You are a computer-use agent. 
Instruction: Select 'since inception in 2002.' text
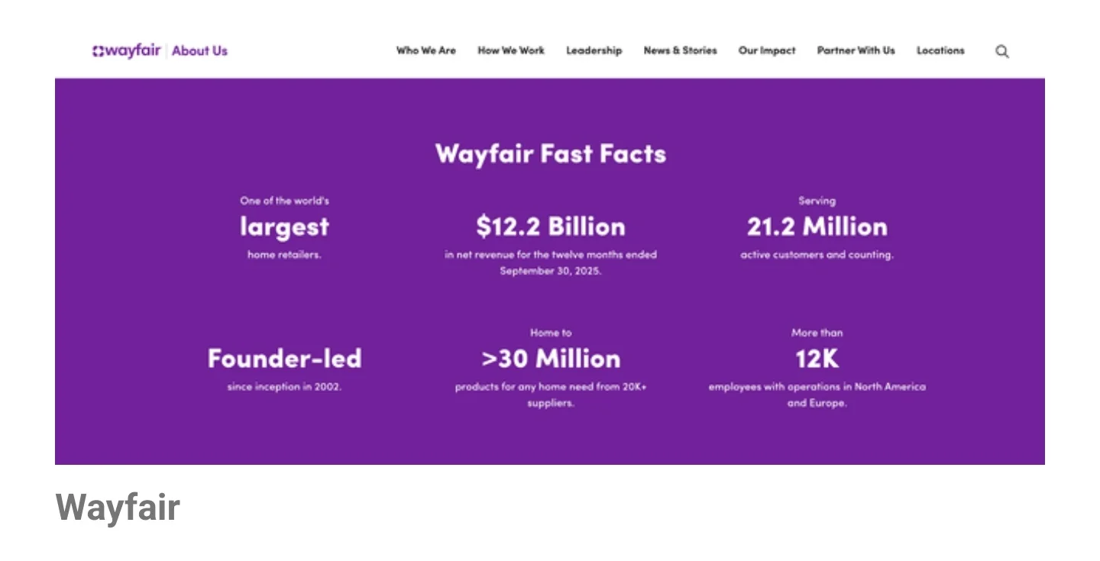(284, 386)
